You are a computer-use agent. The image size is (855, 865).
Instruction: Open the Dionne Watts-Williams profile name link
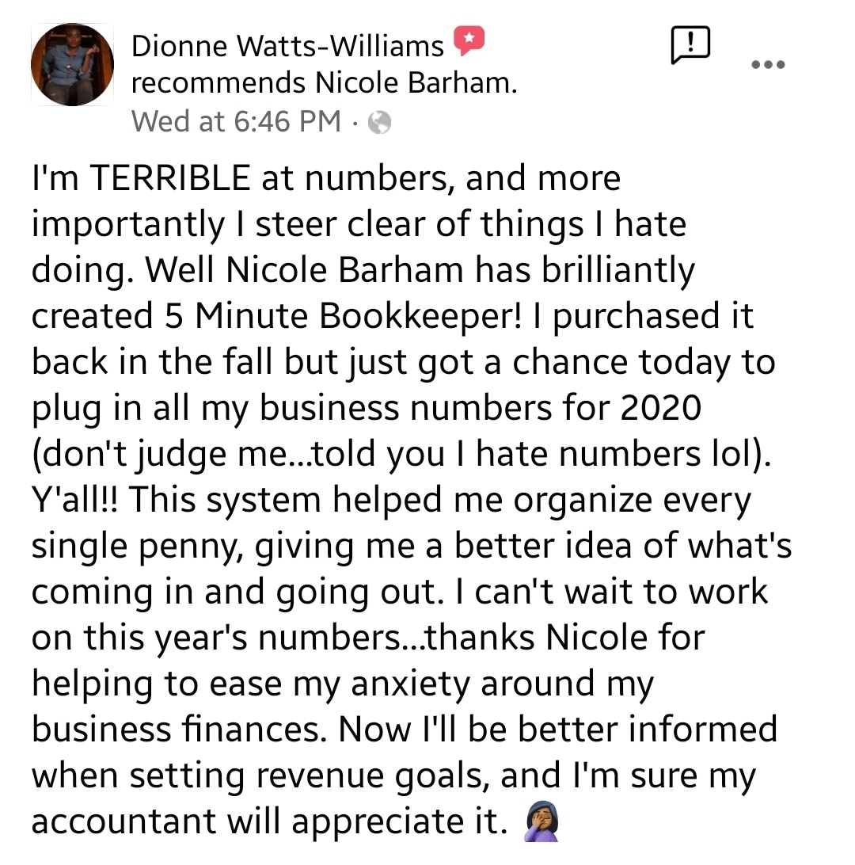coord(288,47)
